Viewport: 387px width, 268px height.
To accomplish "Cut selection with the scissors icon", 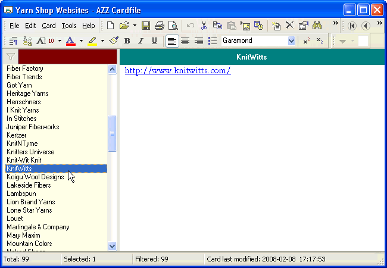I will tap(204, 26).
